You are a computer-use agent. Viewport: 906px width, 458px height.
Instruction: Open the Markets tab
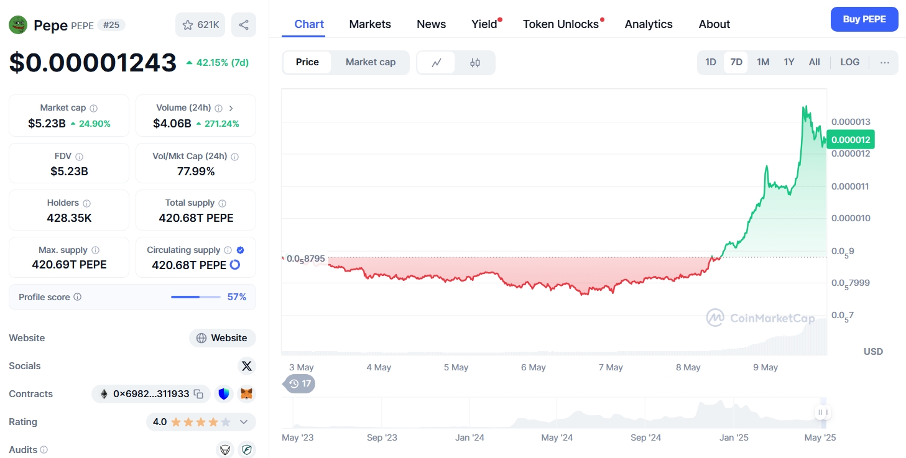(370, 24)
